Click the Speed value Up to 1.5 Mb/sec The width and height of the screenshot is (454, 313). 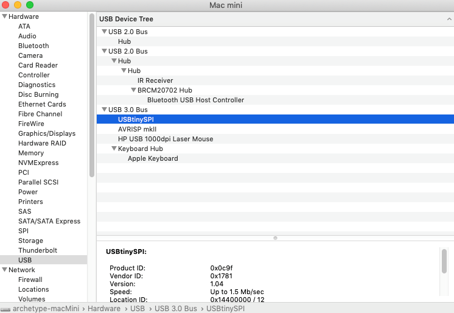coord(237,292)
